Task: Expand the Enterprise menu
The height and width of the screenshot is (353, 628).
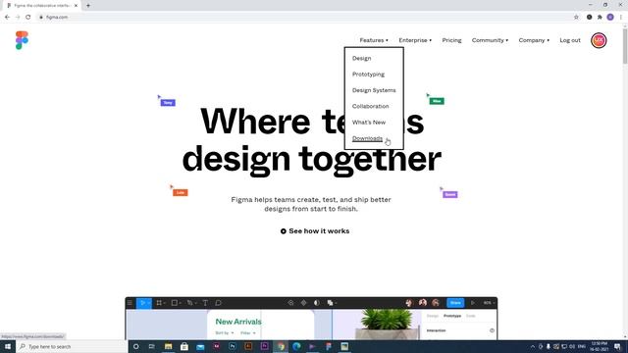Action: [x=415, y=40]
